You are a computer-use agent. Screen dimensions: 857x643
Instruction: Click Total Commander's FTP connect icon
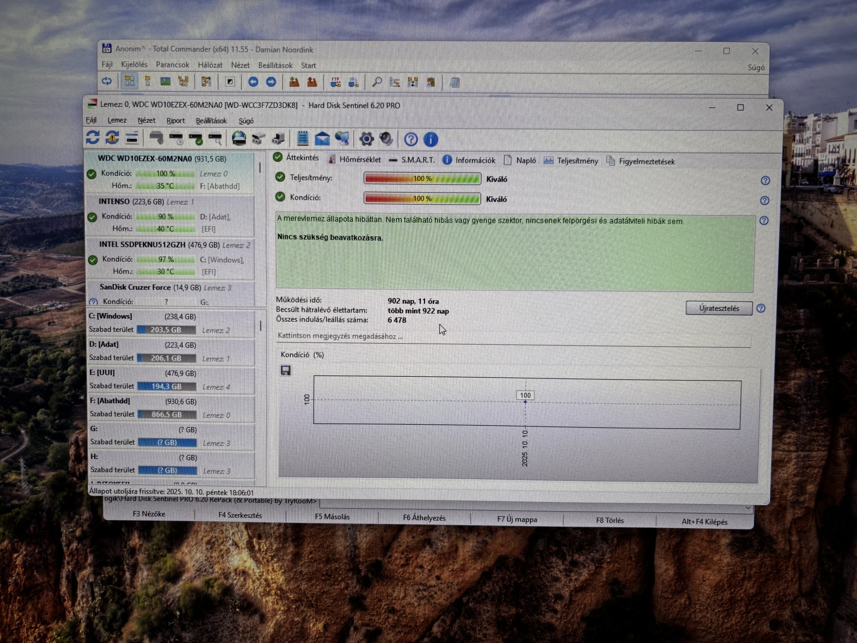point(335,82)
